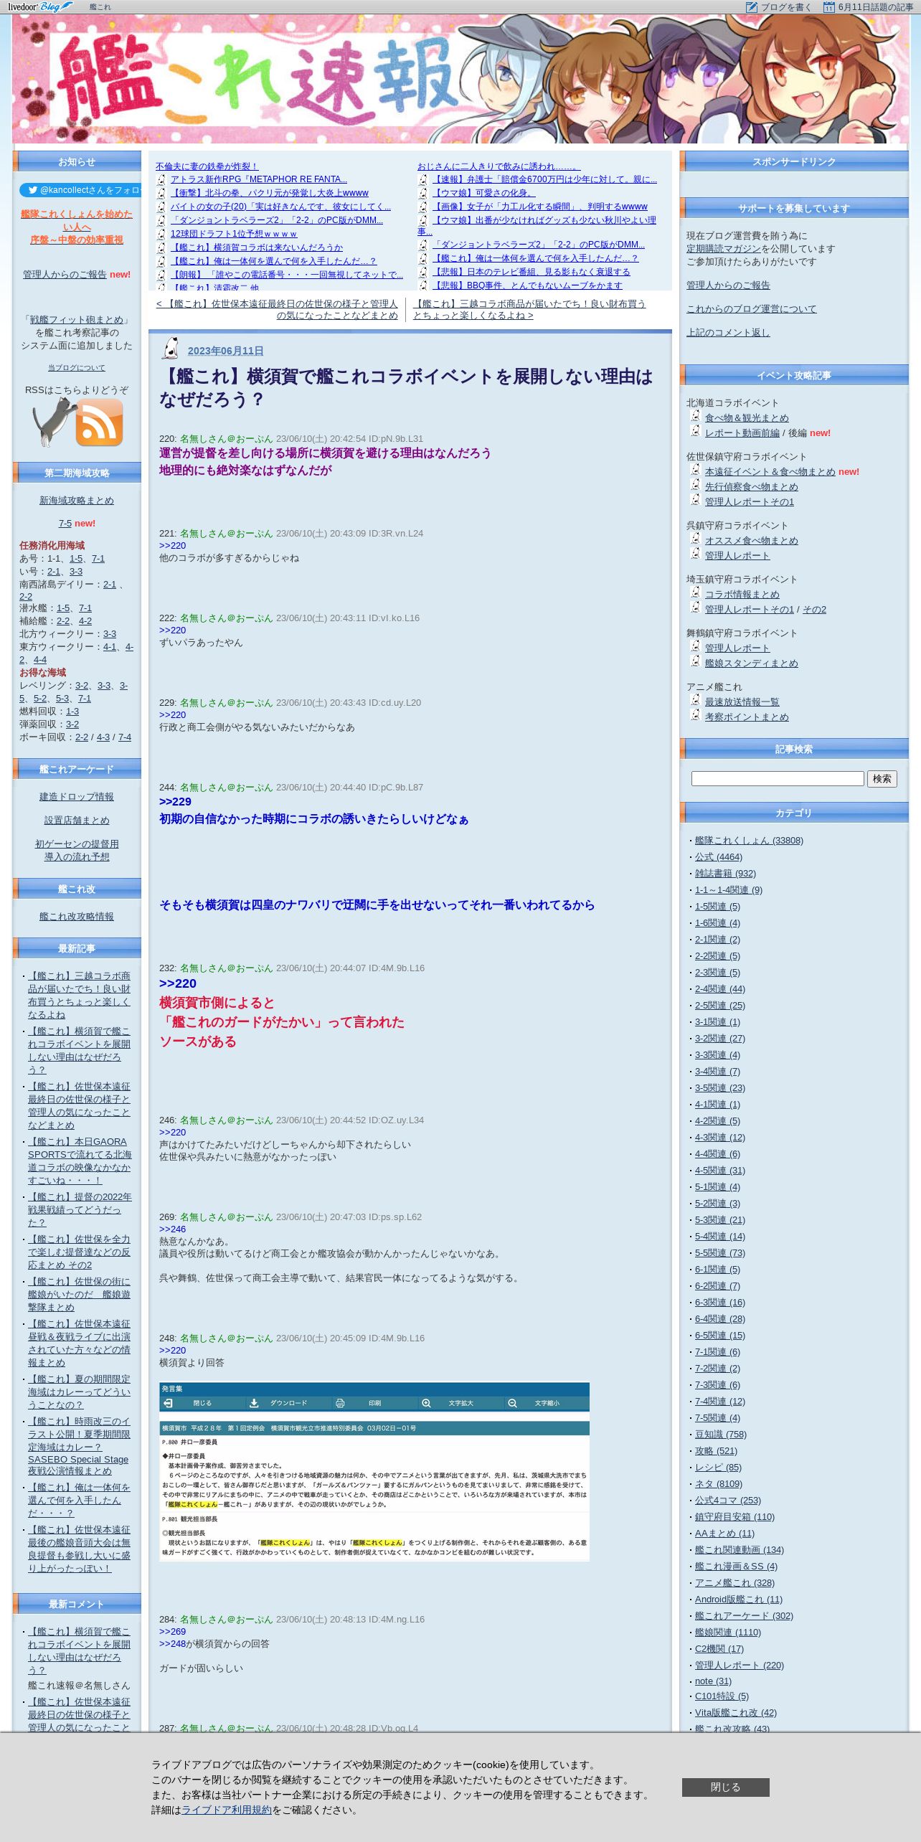
Task: Open the livedoor Blog logo
Action: 39,6
